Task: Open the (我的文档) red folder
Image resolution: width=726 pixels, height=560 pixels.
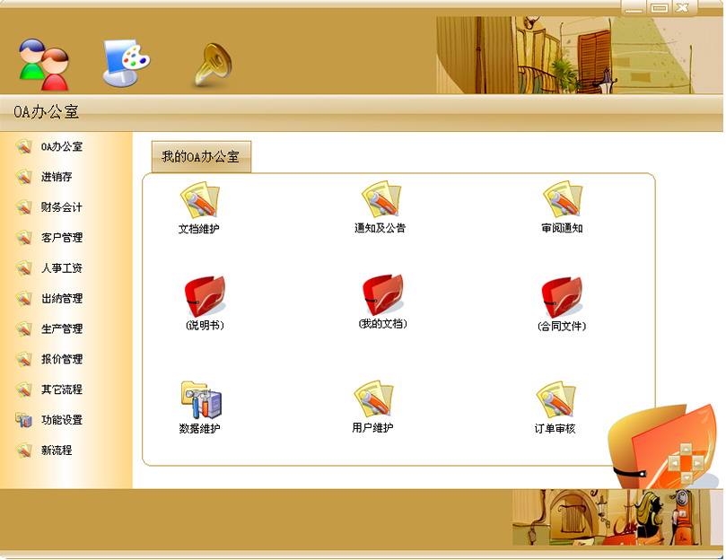Action: (383, 294)
